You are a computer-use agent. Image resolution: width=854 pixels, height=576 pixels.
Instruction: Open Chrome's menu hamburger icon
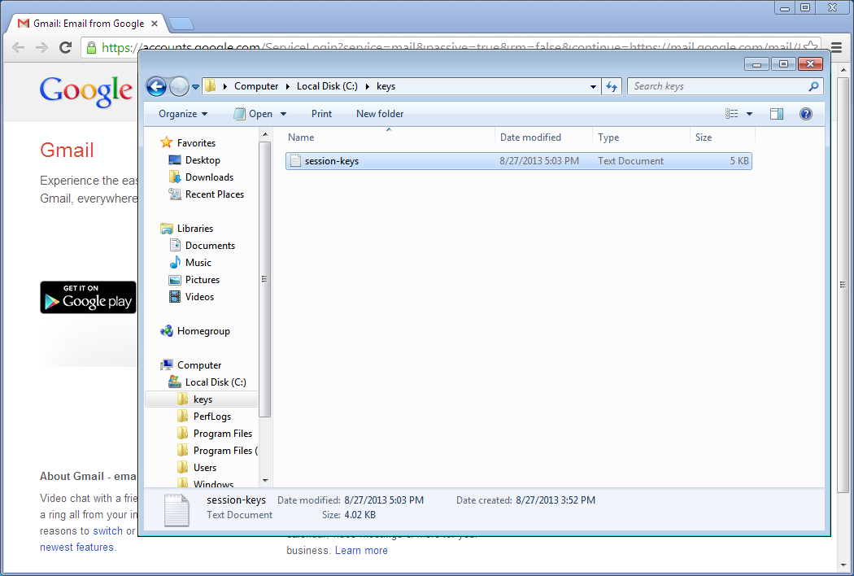[x=837, y=47]
